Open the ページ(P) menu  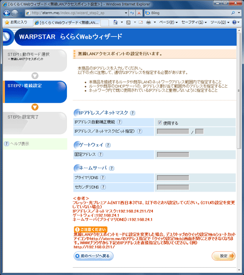pos(168,22)
